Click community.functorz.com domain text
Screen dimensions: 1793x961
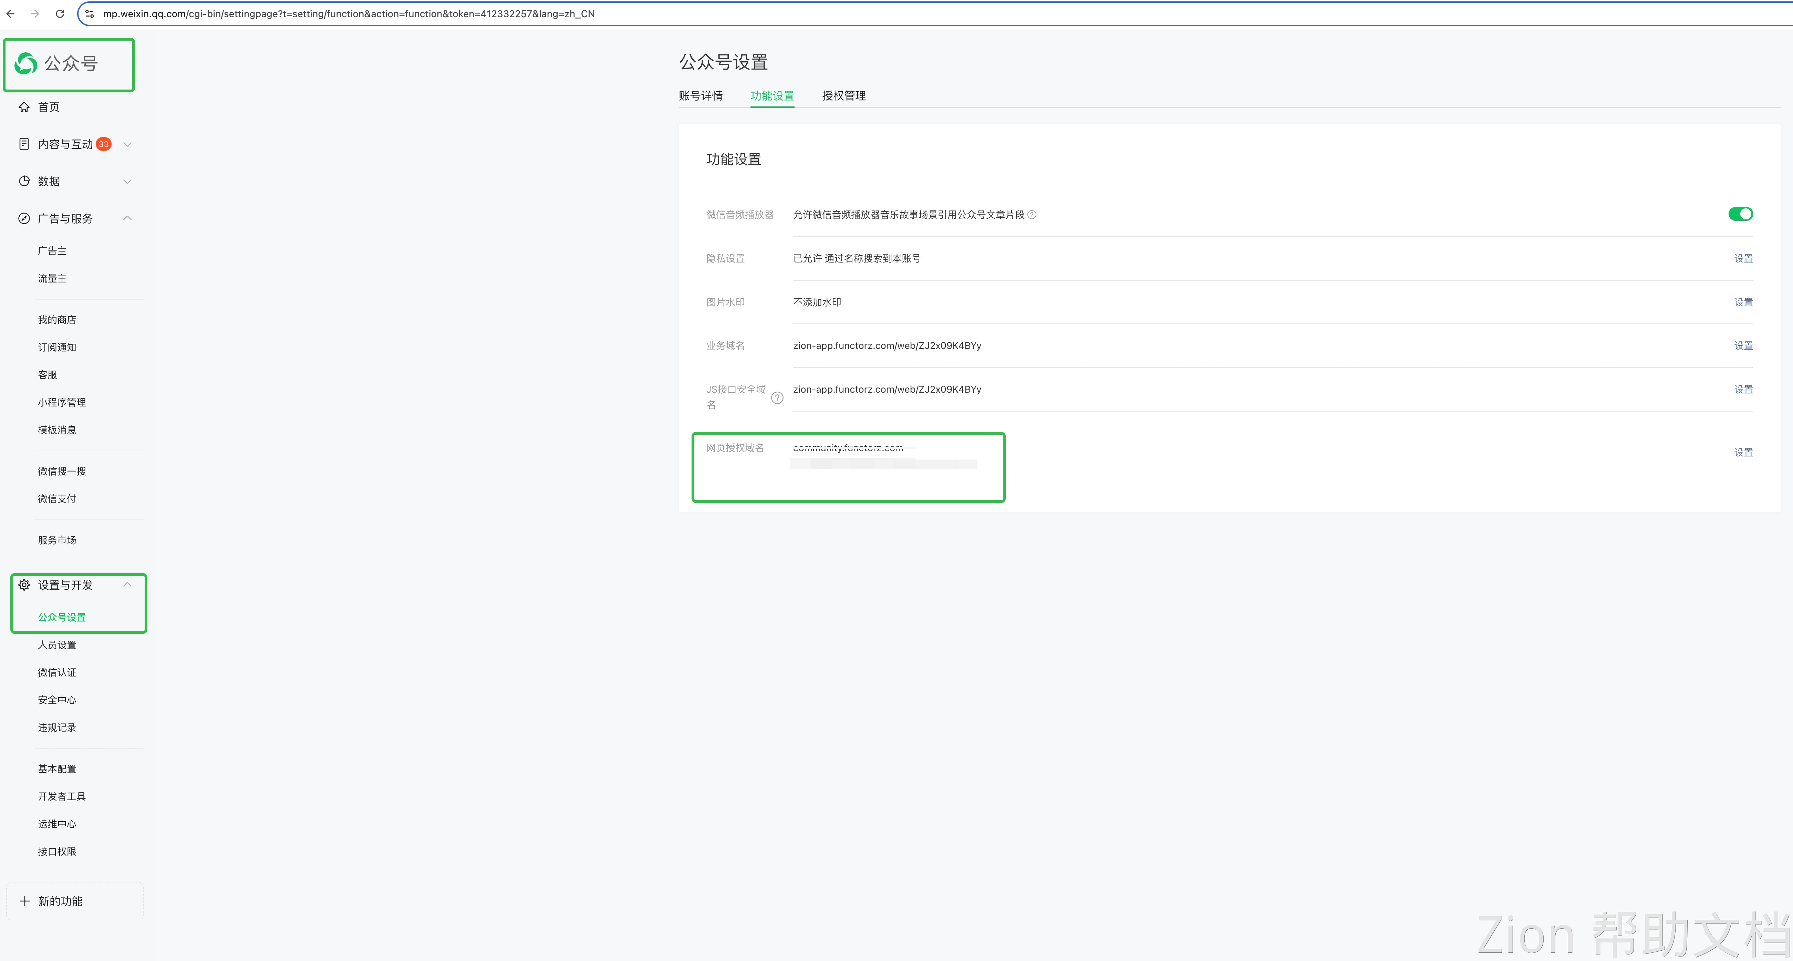coord(848,448)
